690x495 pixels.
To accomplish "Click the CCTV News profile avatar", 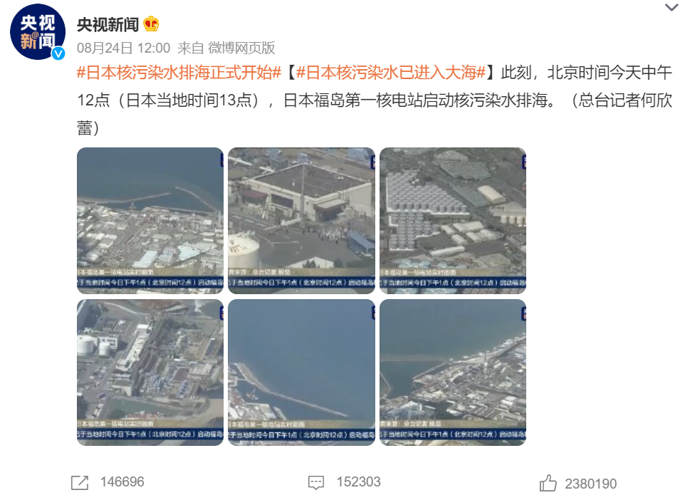I will coord(38,31).
